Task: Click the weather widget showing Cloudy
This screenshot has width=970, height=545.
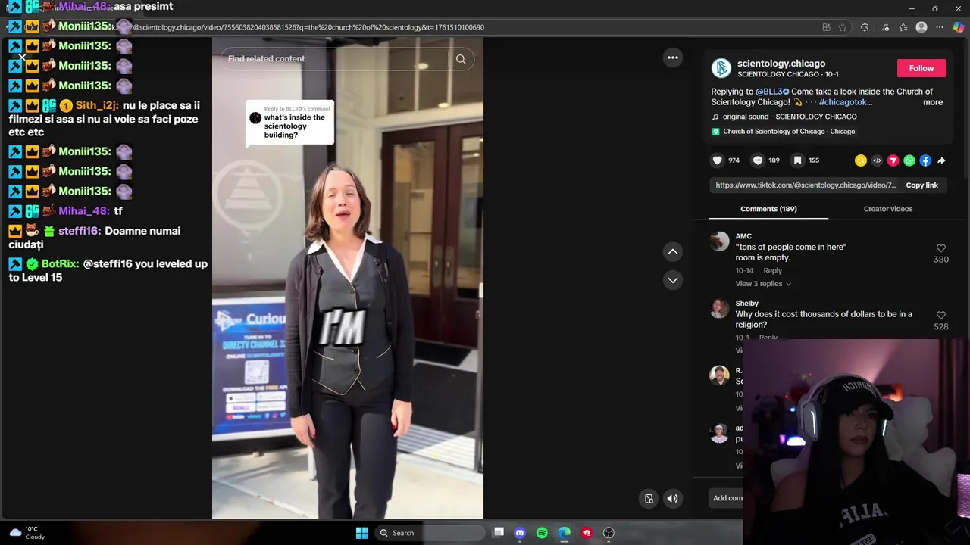Action: click(27, 533)
